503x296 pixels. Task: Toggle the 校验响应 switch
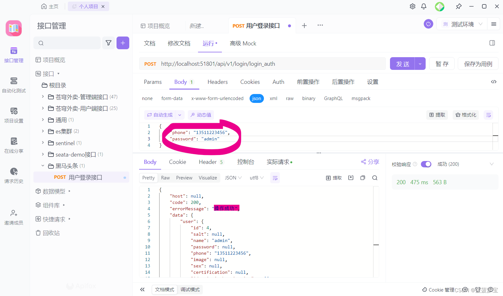[x=426, y=164]
